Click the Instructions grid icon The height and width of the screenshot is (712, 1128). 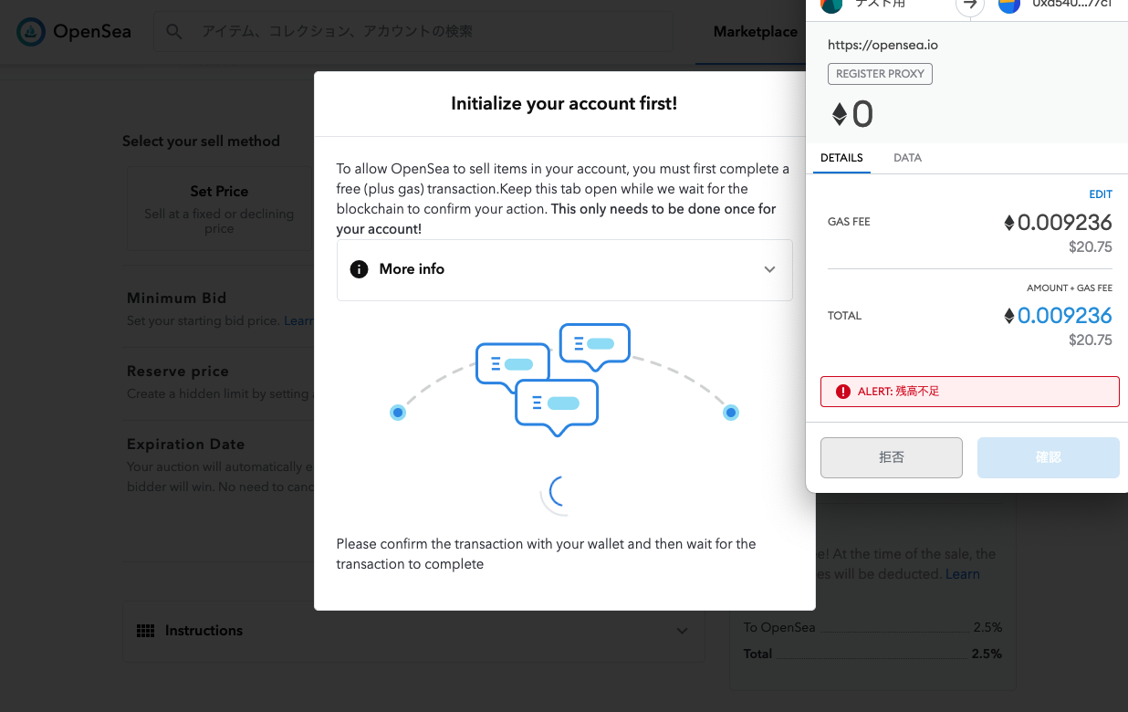[x=145, y=631]
